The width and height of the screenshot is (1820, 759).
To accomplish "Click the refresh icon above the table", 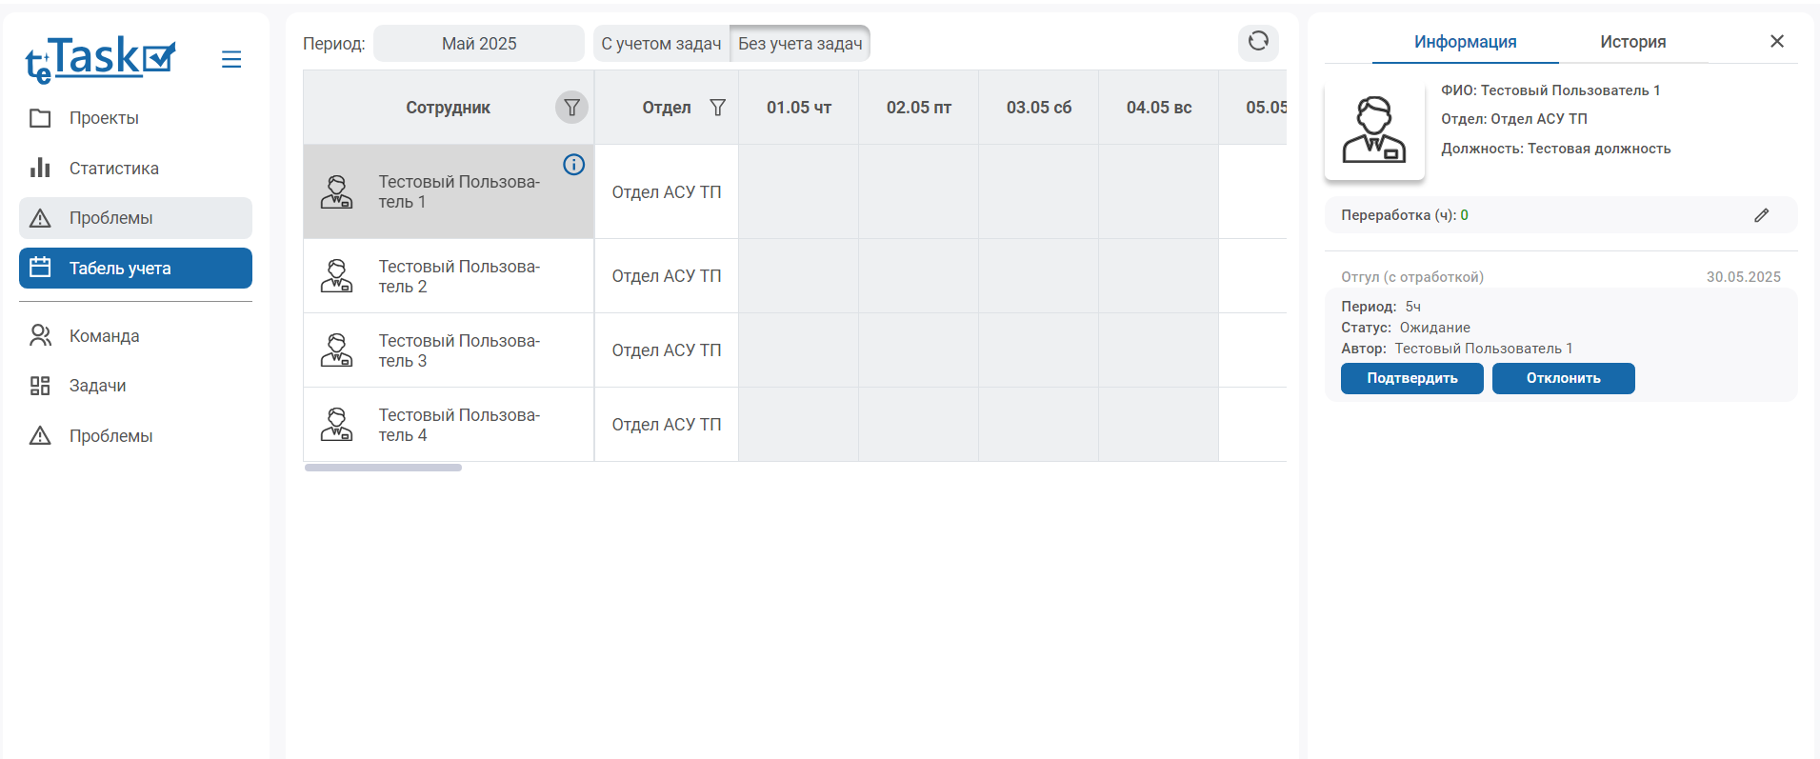I will pyautogui.click(x=1258, y=41).
